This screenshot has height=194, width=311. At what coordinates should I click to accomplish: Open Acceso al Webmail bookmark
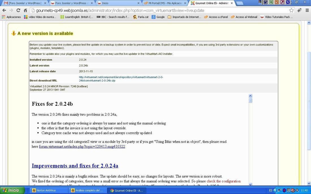pyautogui.click(x=244, y=17)
